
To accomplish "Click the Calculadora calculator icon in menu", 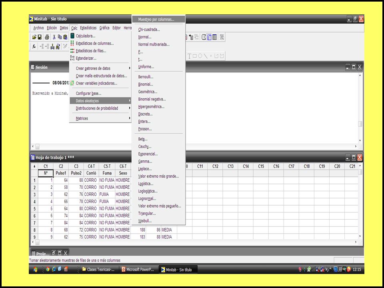I will (72, 36).
